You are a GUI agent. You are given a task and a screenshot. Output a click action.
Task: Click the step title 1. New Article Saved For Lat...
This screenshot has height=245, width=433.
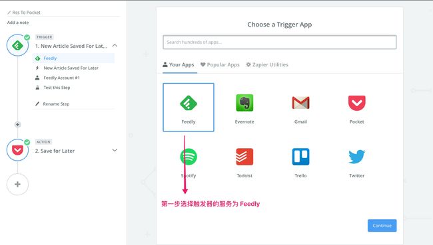click(71, 46)
